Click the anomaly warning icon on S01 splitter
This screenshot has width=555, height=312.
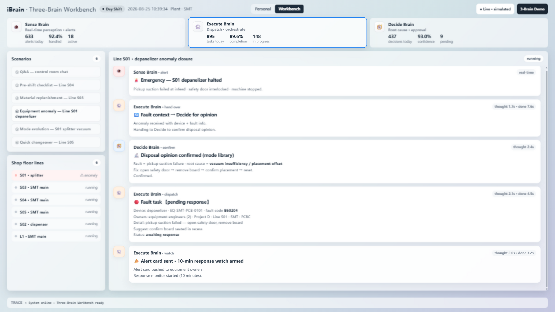coord(82,175)
